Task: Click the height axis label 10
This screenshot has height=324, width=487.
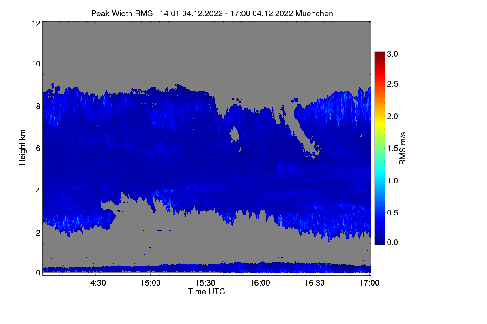Action: (35, 64)
